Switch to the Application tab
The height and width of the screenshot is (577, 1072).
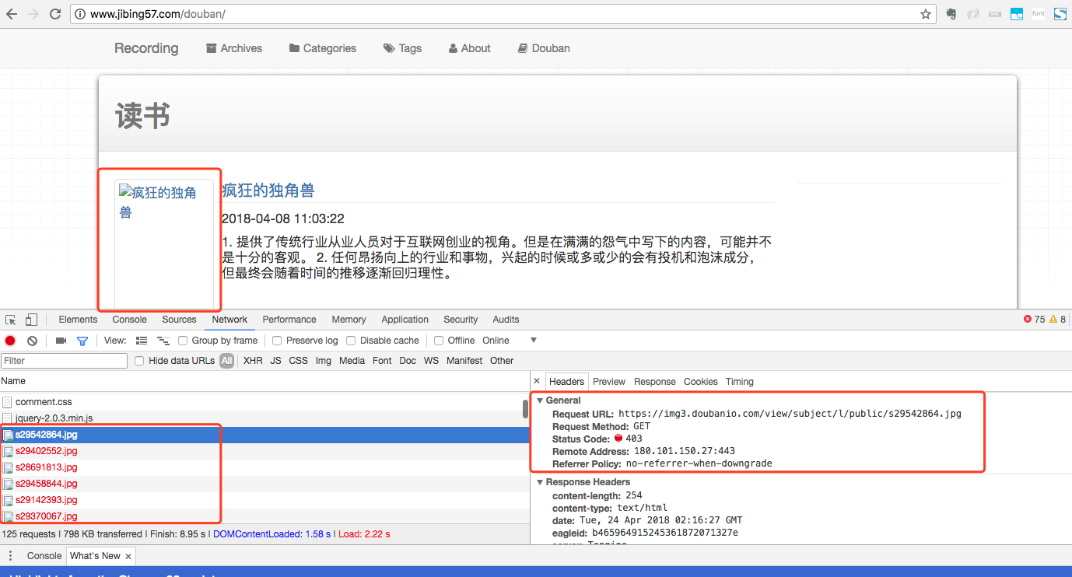[x=405, y=320]
